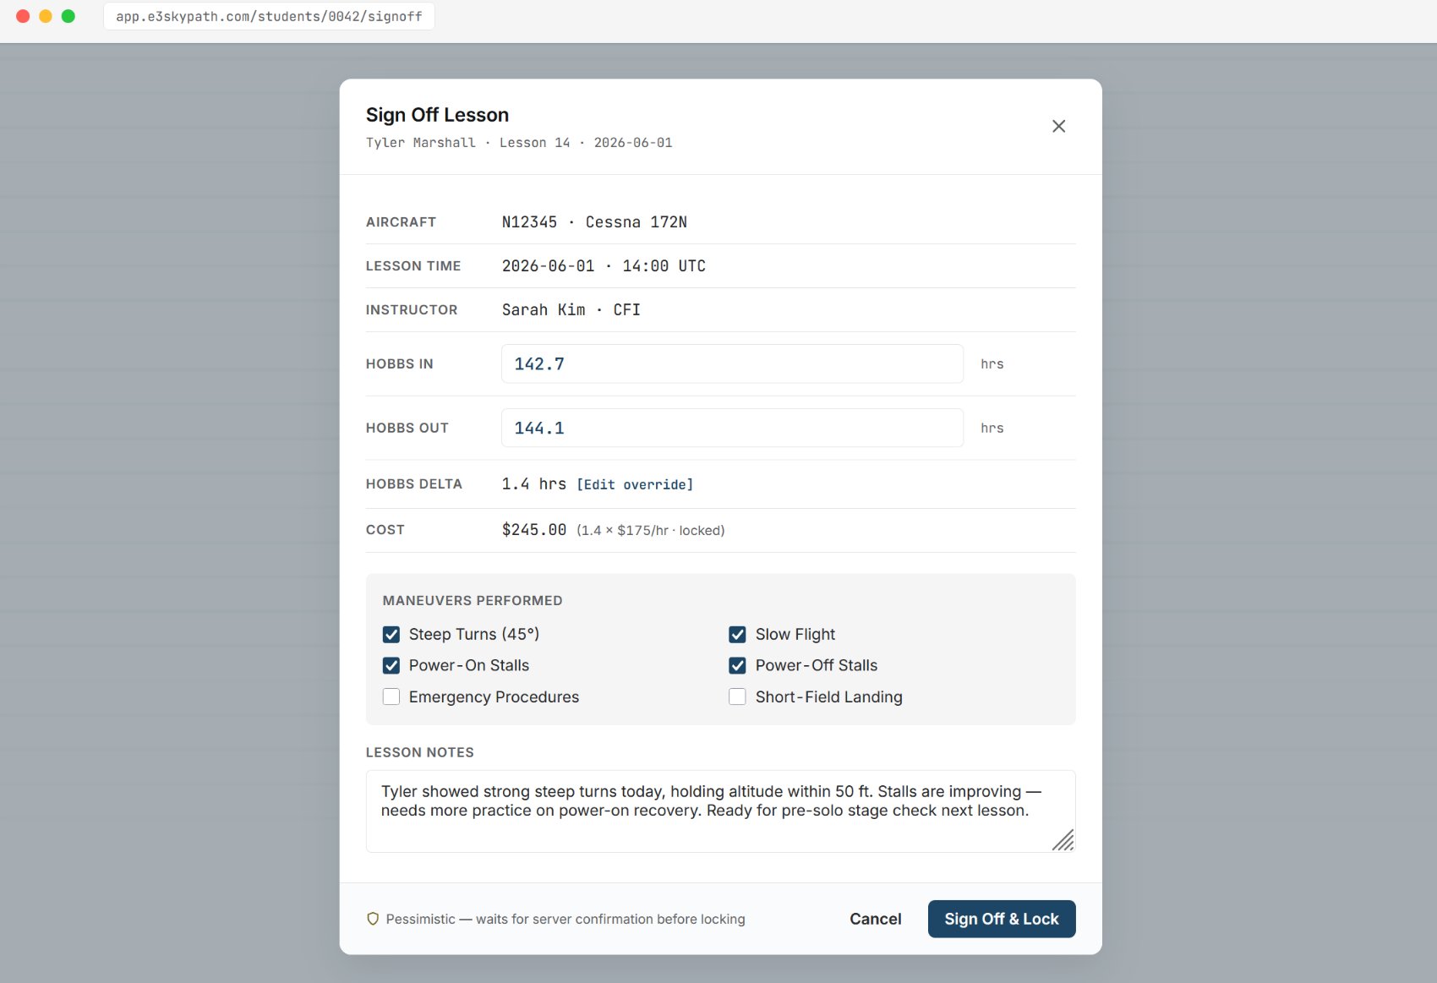Toggle Power-Off Stalls checkbox

(738, 666)
